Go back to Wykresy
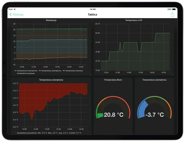This screenshot has width=185, height=142. pyautogui.click(x=18, y=14)
